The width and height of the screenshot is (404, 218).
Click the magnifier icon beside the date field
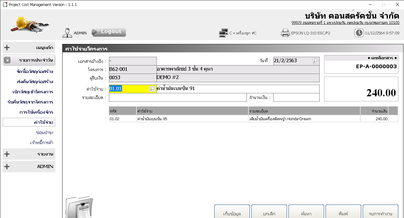click(x=315, y=61)
